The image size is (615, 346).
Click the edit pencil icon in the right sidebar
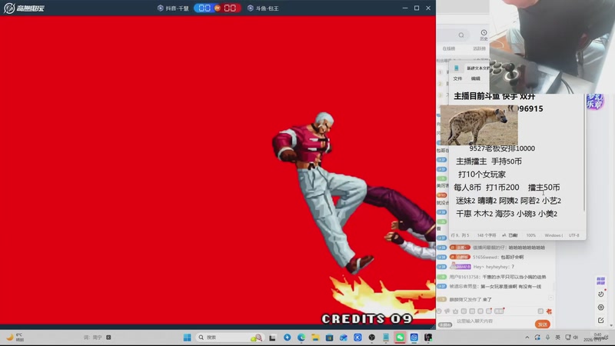point(601,321)
